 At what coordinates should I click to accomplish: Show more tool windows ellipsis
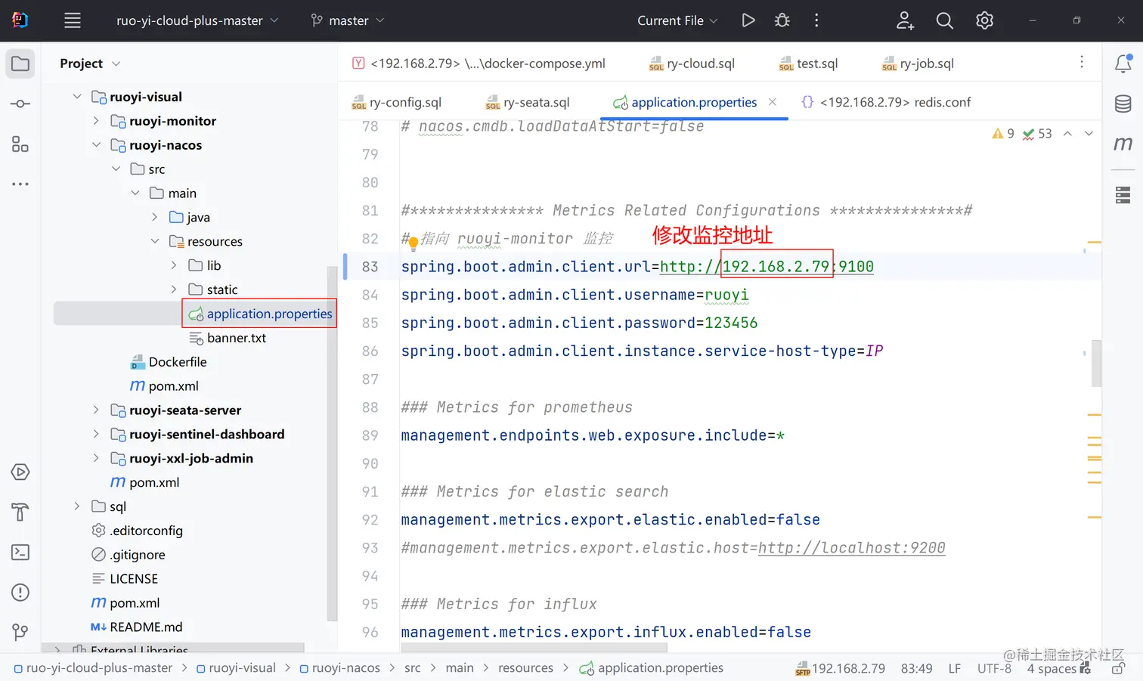click(20, 184)
